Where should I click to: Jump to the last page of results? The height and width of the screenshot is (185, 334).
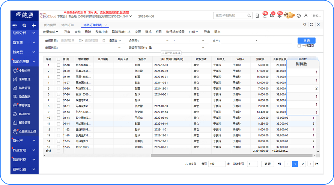coord(317,164)
